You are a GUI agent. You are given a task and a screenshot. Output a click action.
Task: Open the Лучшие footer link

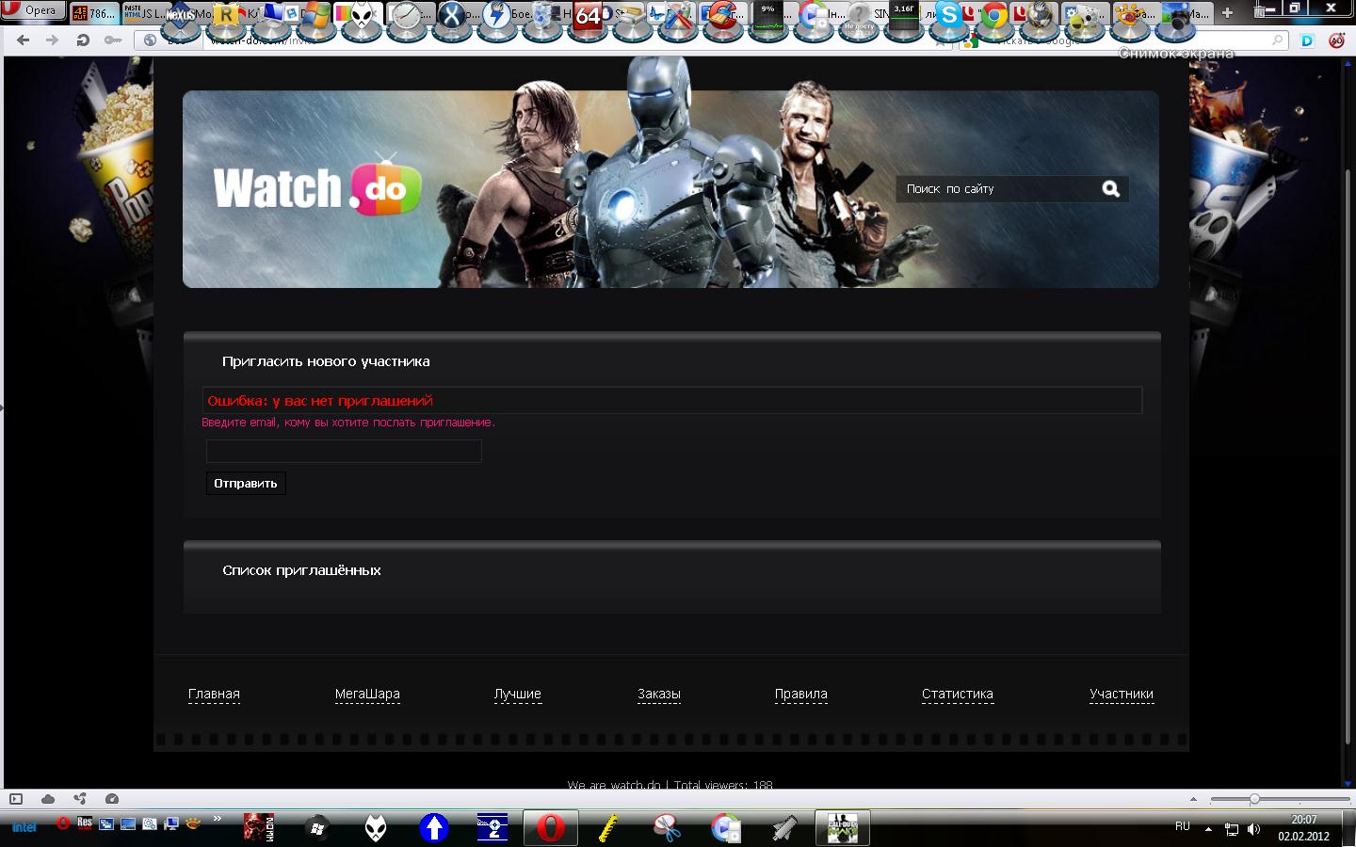click(x=518, y=695)
